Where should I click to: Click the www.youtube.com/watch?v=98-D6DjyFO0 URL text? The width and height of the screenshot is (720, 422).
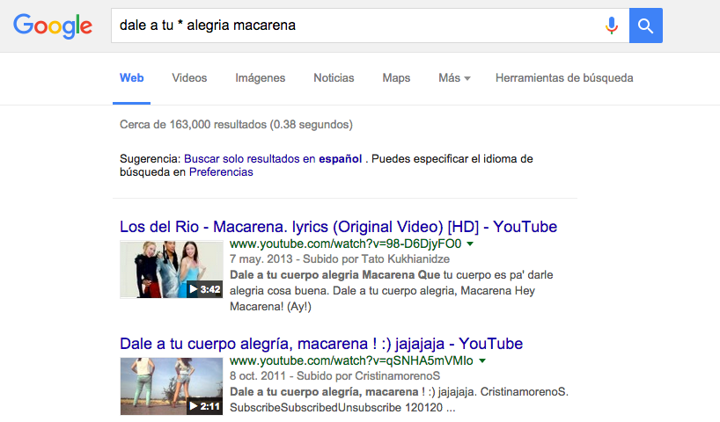(345, 244)
